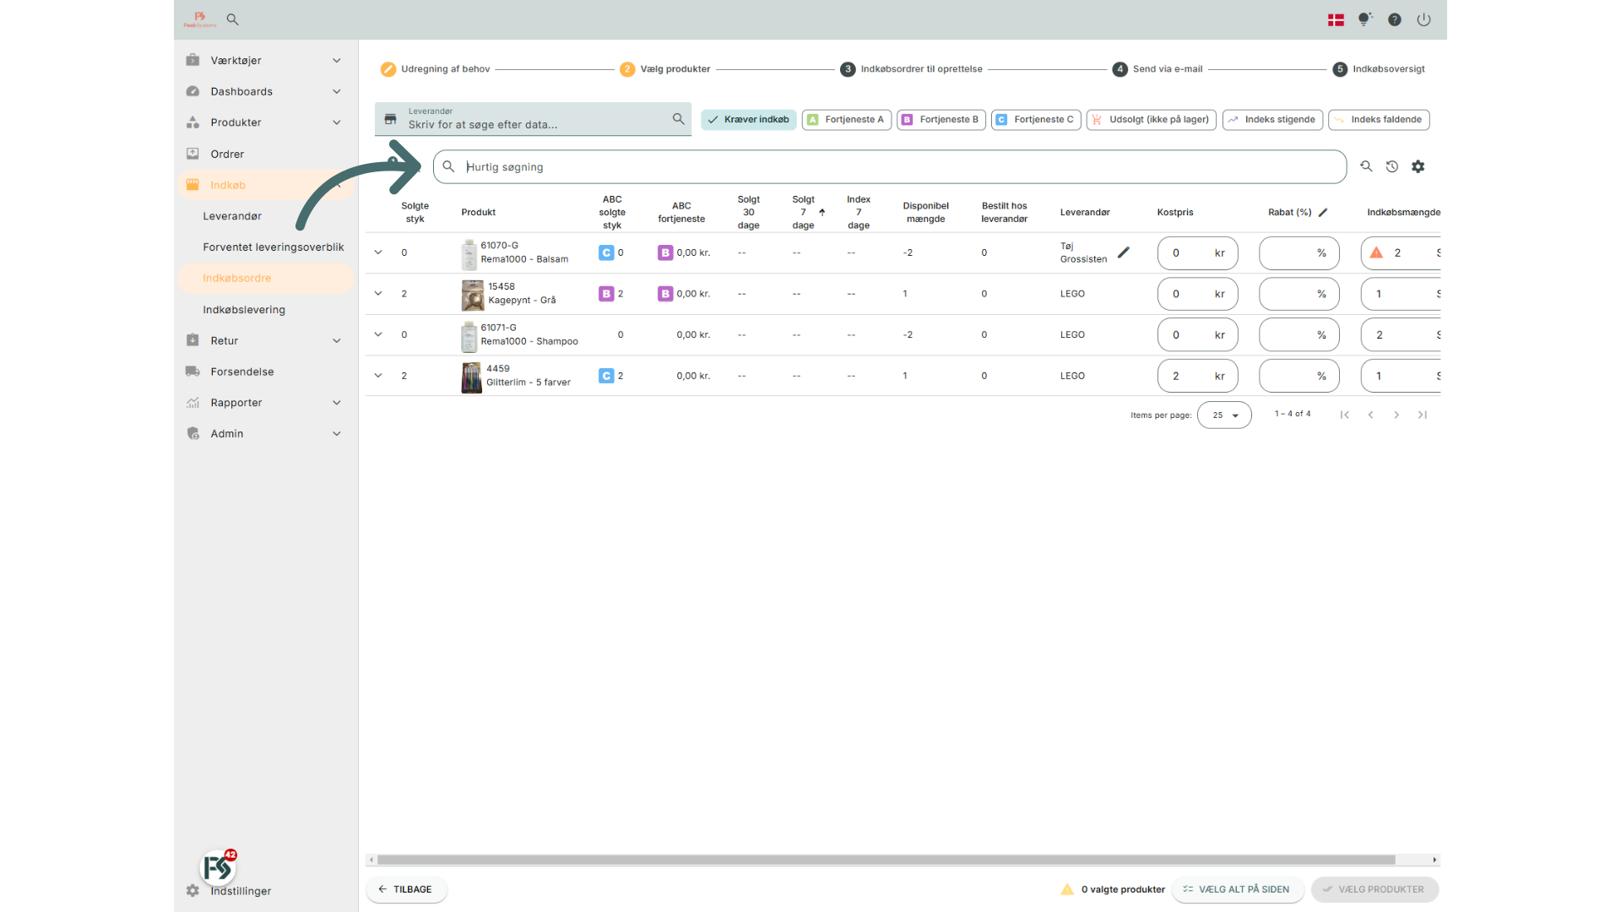Toggle the Indeks stigende filter chip

tap(1272, 120)
